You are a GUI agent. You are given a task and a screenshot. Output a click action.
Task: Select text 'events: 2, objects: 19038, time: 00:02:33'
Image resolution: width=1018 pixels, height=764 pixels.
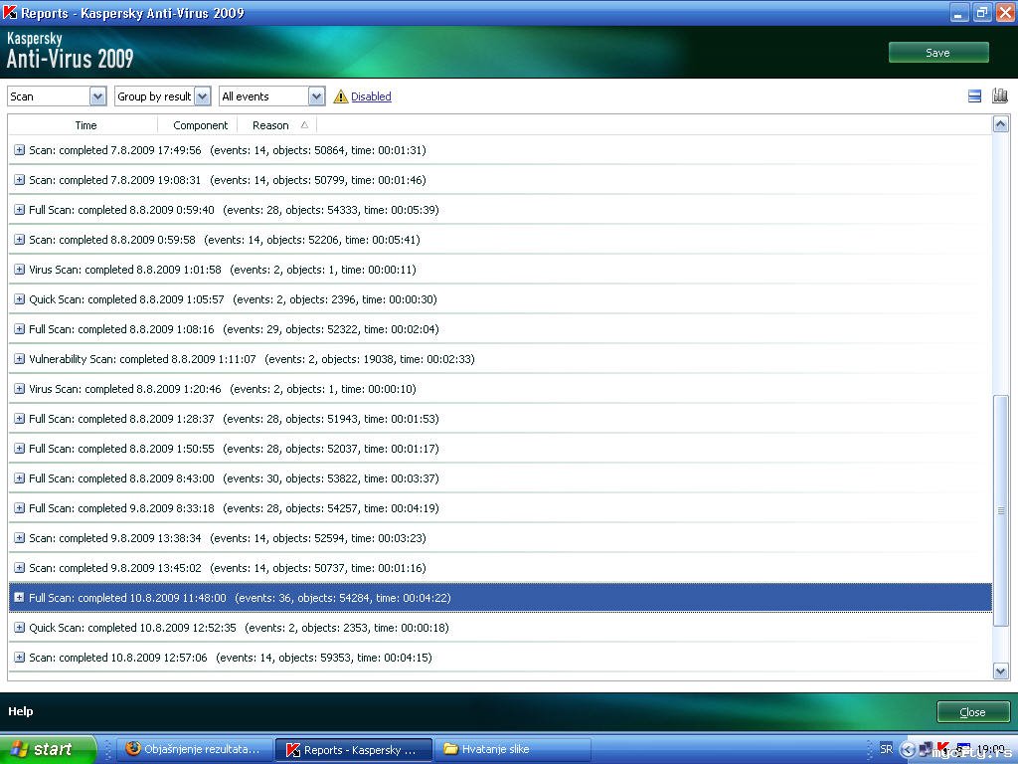[x=370, y=359]
